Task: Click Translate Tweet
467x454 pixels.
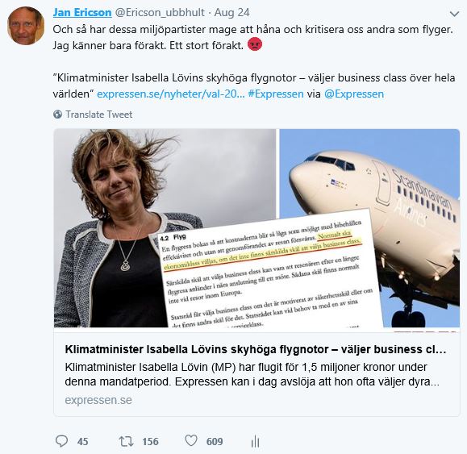Action: (x=99, y=115)
